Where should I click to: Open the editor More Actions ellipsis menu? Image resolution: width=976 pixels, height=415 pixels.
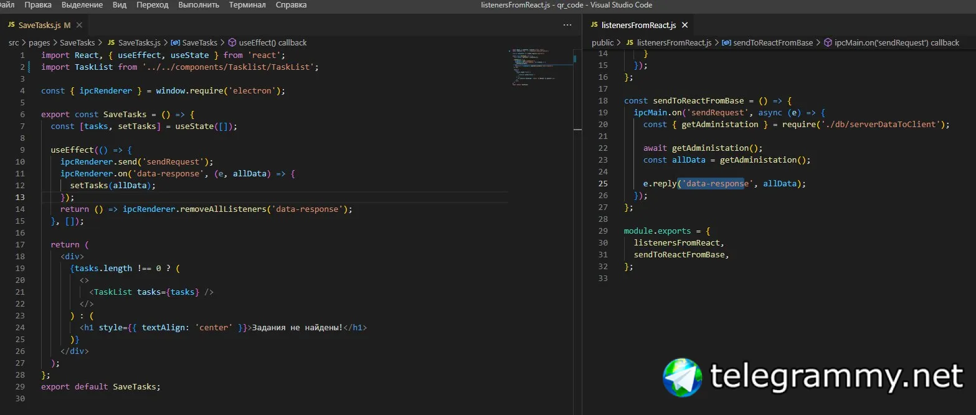click(x=567, y=26)
